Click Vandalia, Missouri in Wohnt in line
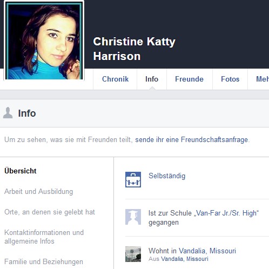 pos(207,251)
